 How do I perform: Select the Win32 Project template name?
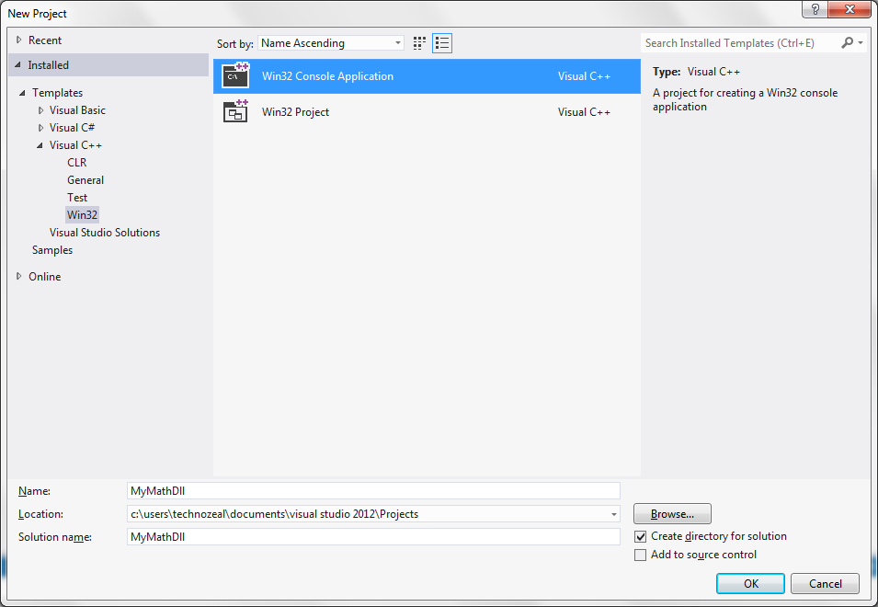pyautogui.click(x=296, y=112)
